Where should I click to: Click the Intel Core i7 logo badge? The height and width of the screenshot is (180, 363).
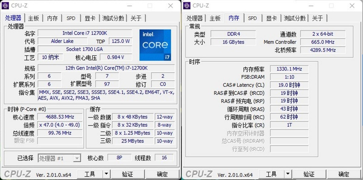click(155, 45)
